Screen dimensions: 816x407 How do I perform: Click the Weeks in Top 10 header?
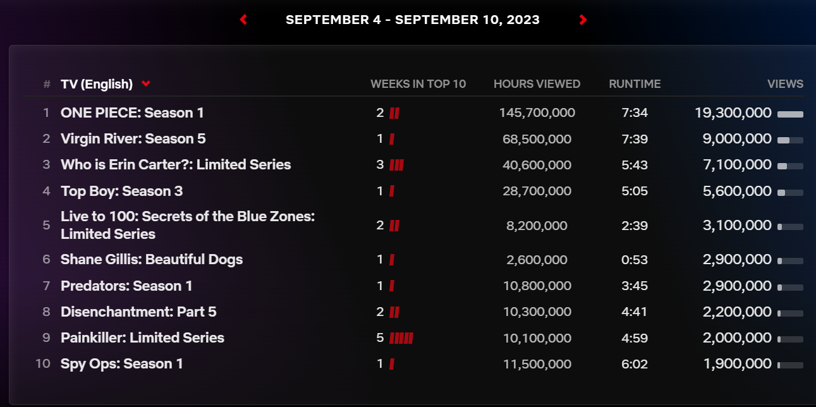(x=418, y=83)
